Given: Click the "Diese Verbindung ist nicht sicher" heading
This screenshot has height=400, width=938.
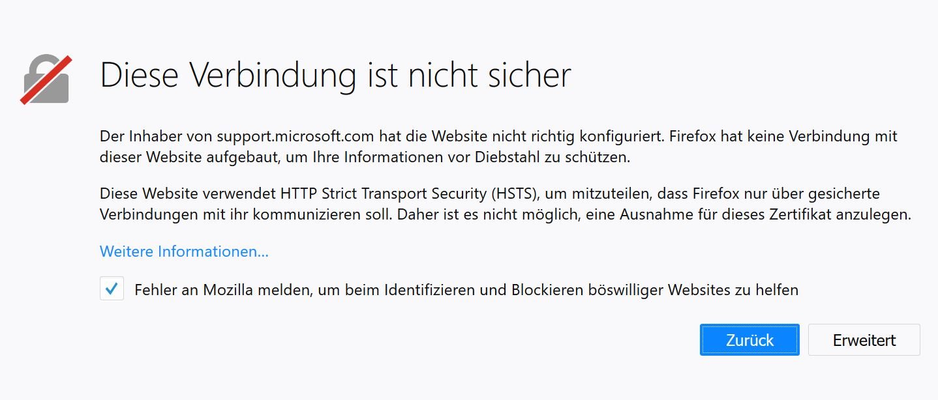Looking at the screenshot, I should pyautogui.click(x=335, y=76).
